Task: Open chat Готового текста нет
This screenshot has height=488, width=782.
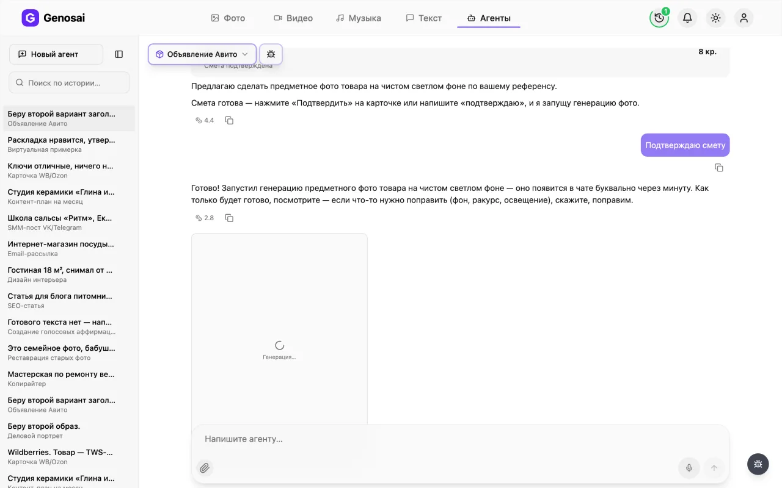Action: 69,326
